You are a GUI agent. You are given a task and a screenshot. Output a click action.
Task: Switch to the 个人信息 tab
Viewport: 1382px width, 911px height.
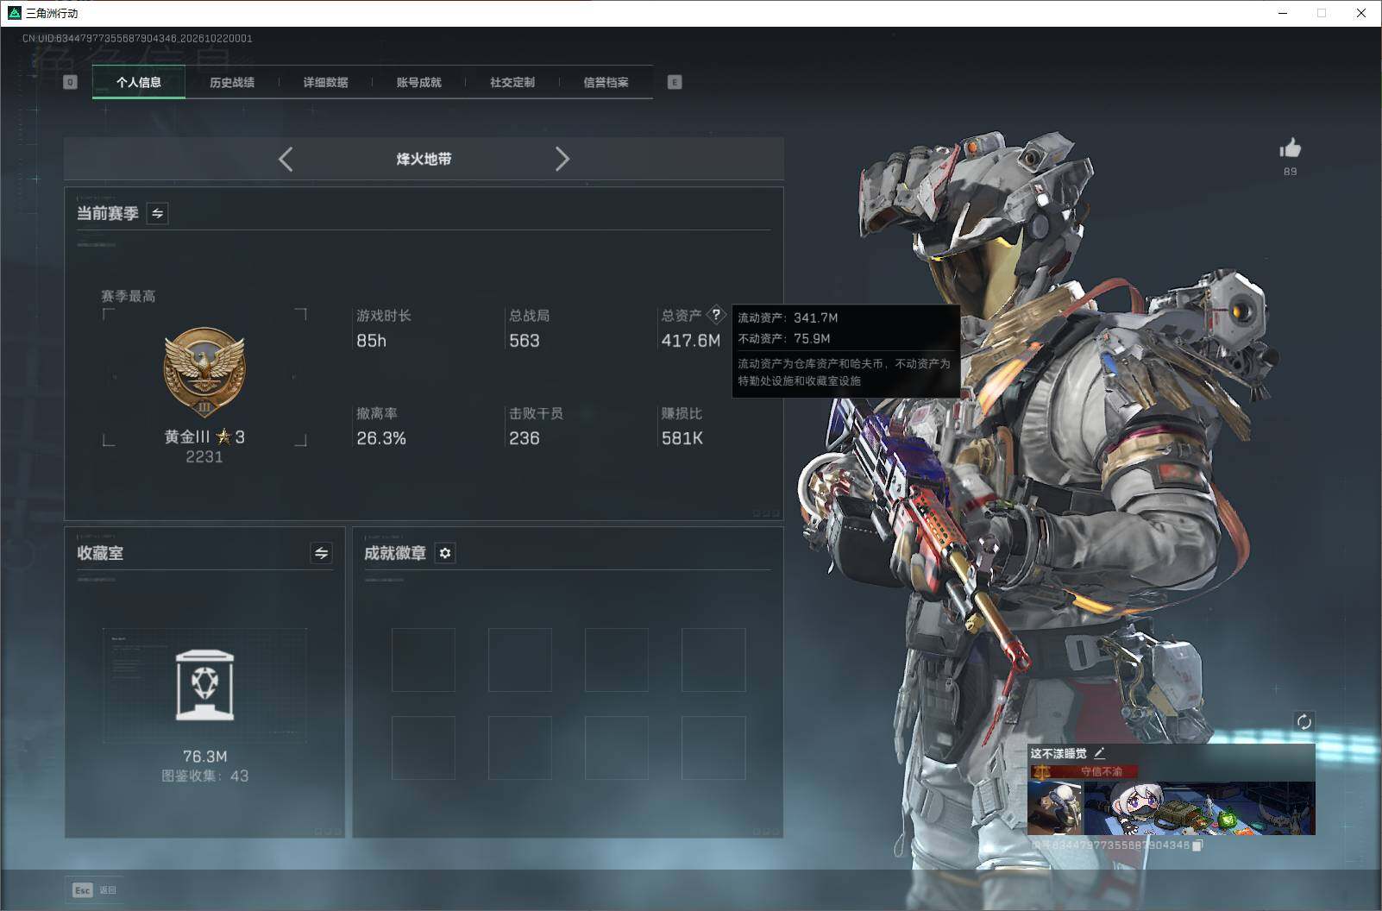point(139,82)
